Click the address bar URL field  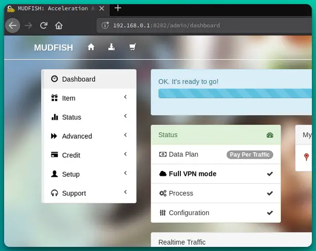[204, 25]
